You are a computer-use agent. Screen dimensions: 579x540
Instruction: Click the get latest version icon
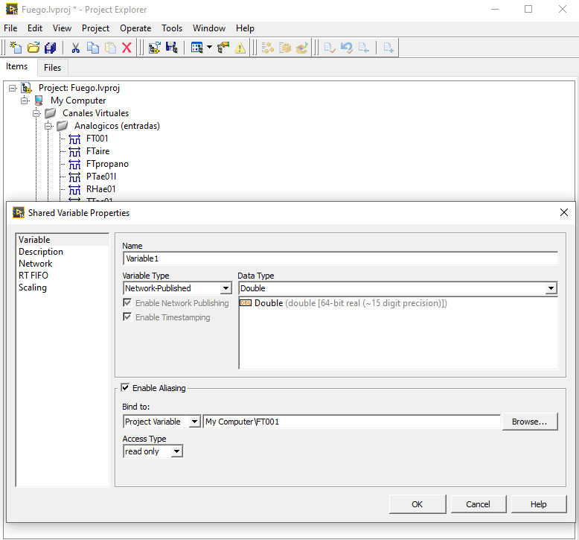pyautogui.click(x=364, y=48)
